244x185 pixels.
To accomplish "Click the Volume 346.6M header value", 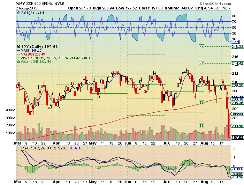I will [179, 8].
